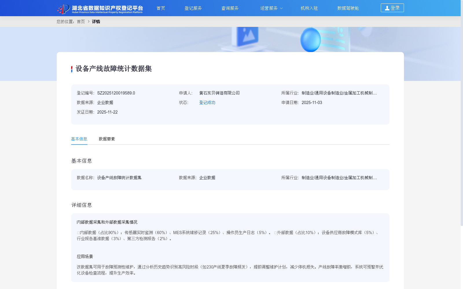The width and height of the screenshot is (463, 289).
Task: Click the title 设备产线故障统计数据集
Action: [x=114, y=69]
